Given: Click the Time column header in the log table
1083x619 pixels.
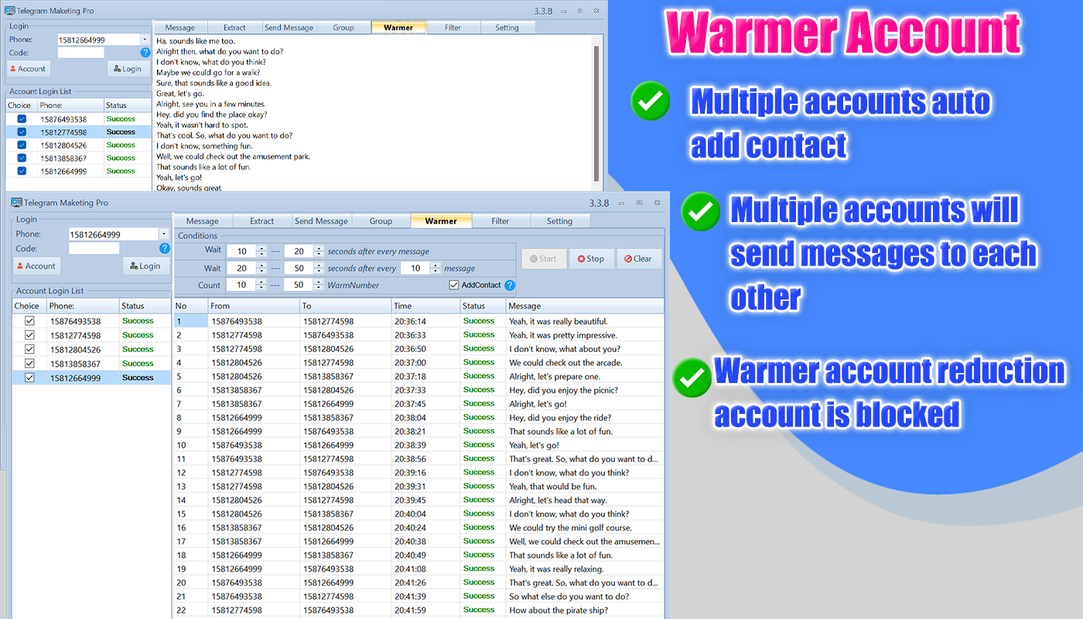Looking at the screenshot, I should coord(425,306).
